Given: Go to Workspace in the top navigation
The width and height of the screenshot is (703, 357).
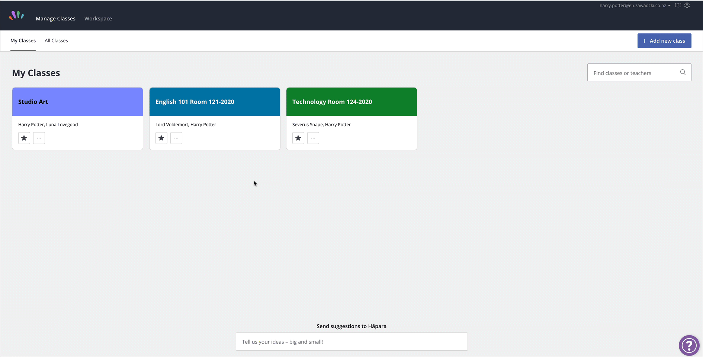Looking at the screenshot, I should pos(98,19).
